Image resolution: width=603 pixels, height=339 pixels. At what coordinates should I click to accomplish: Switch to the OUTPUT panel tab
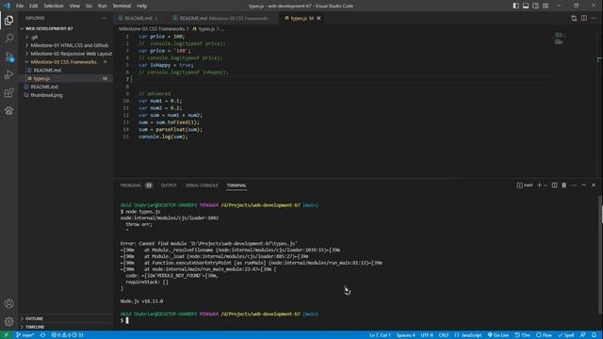169,186
